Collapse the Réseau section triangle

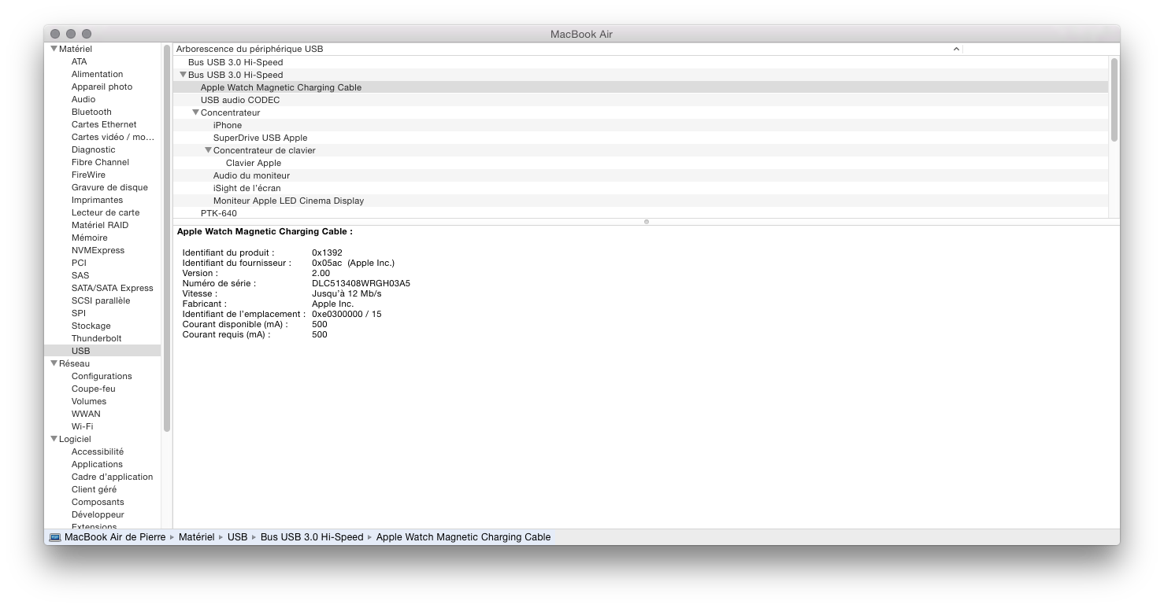coord(54,363)
